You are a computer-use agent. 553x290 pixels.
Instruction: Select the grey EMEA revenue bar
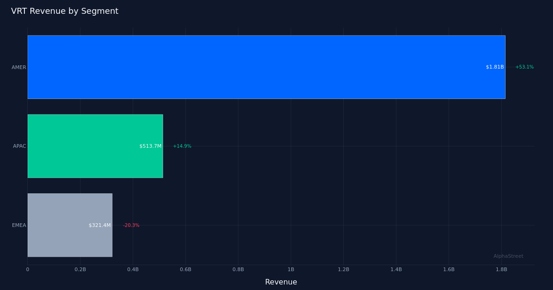pyautogui.click(x=70, y=225)
